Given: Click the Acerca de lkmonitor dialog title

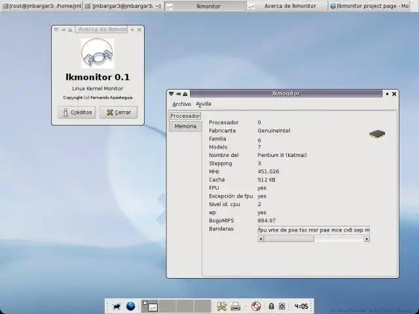Looking at the screenshot, I should tap(101, 29).
